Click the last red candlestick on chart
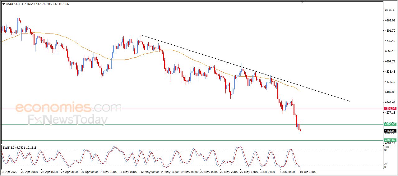 (x=300, y=130)
